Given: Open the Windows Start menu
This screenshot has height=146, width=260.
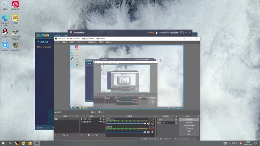Looking at the screenshot, I should coord(3,143).
